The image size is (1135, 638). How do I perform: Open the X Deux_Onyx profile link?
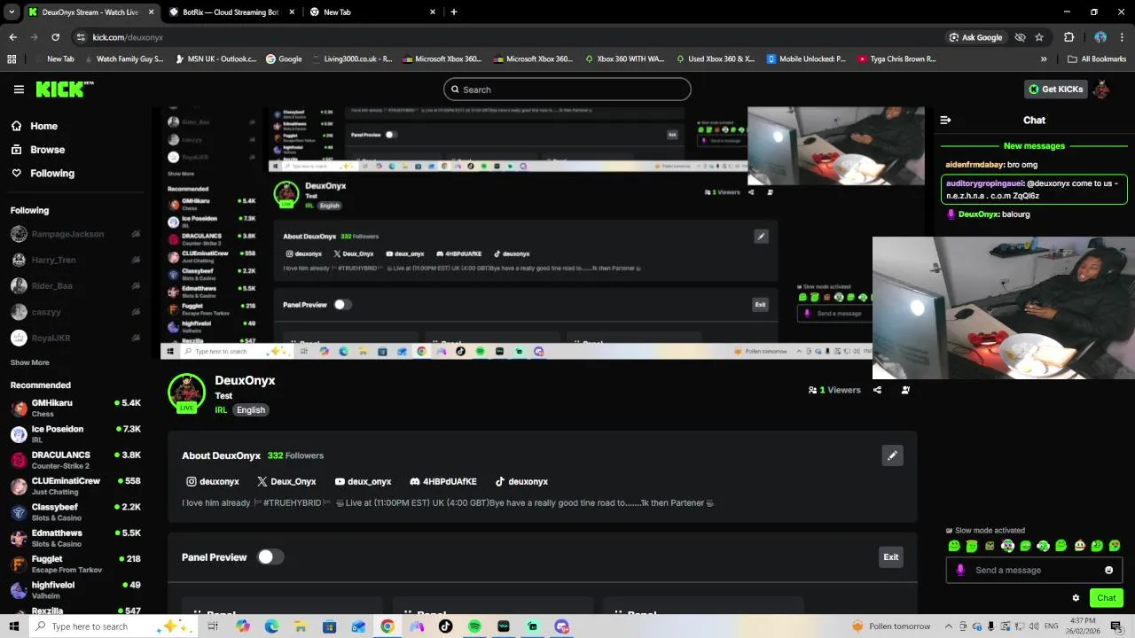tap(286, 481)
